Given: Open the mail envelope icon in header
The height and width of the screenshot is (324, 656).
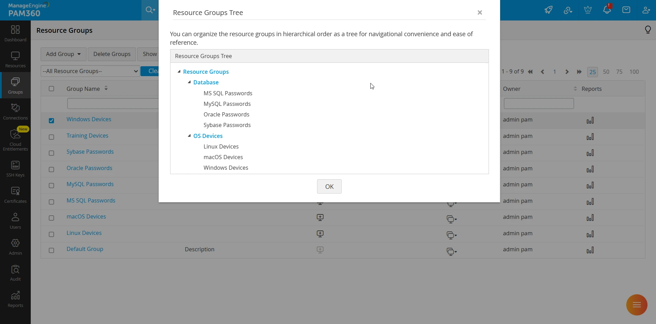Looking at the screenshot, I should coord(626,10).
